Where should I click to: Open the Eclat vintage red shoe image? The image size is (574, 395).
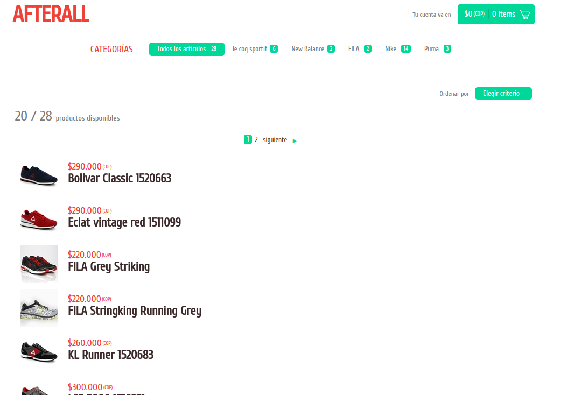pos(38,220)
